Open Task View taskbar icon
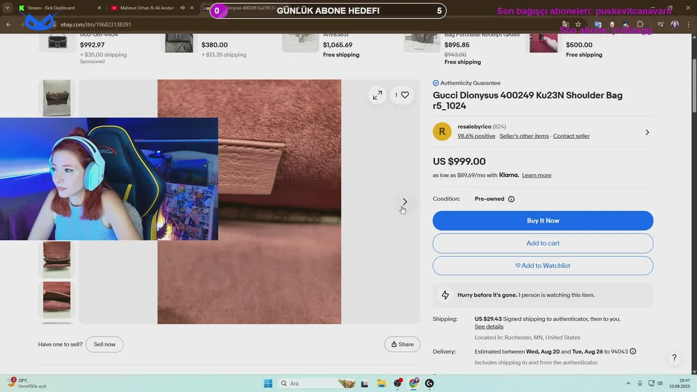 (365, 383)
